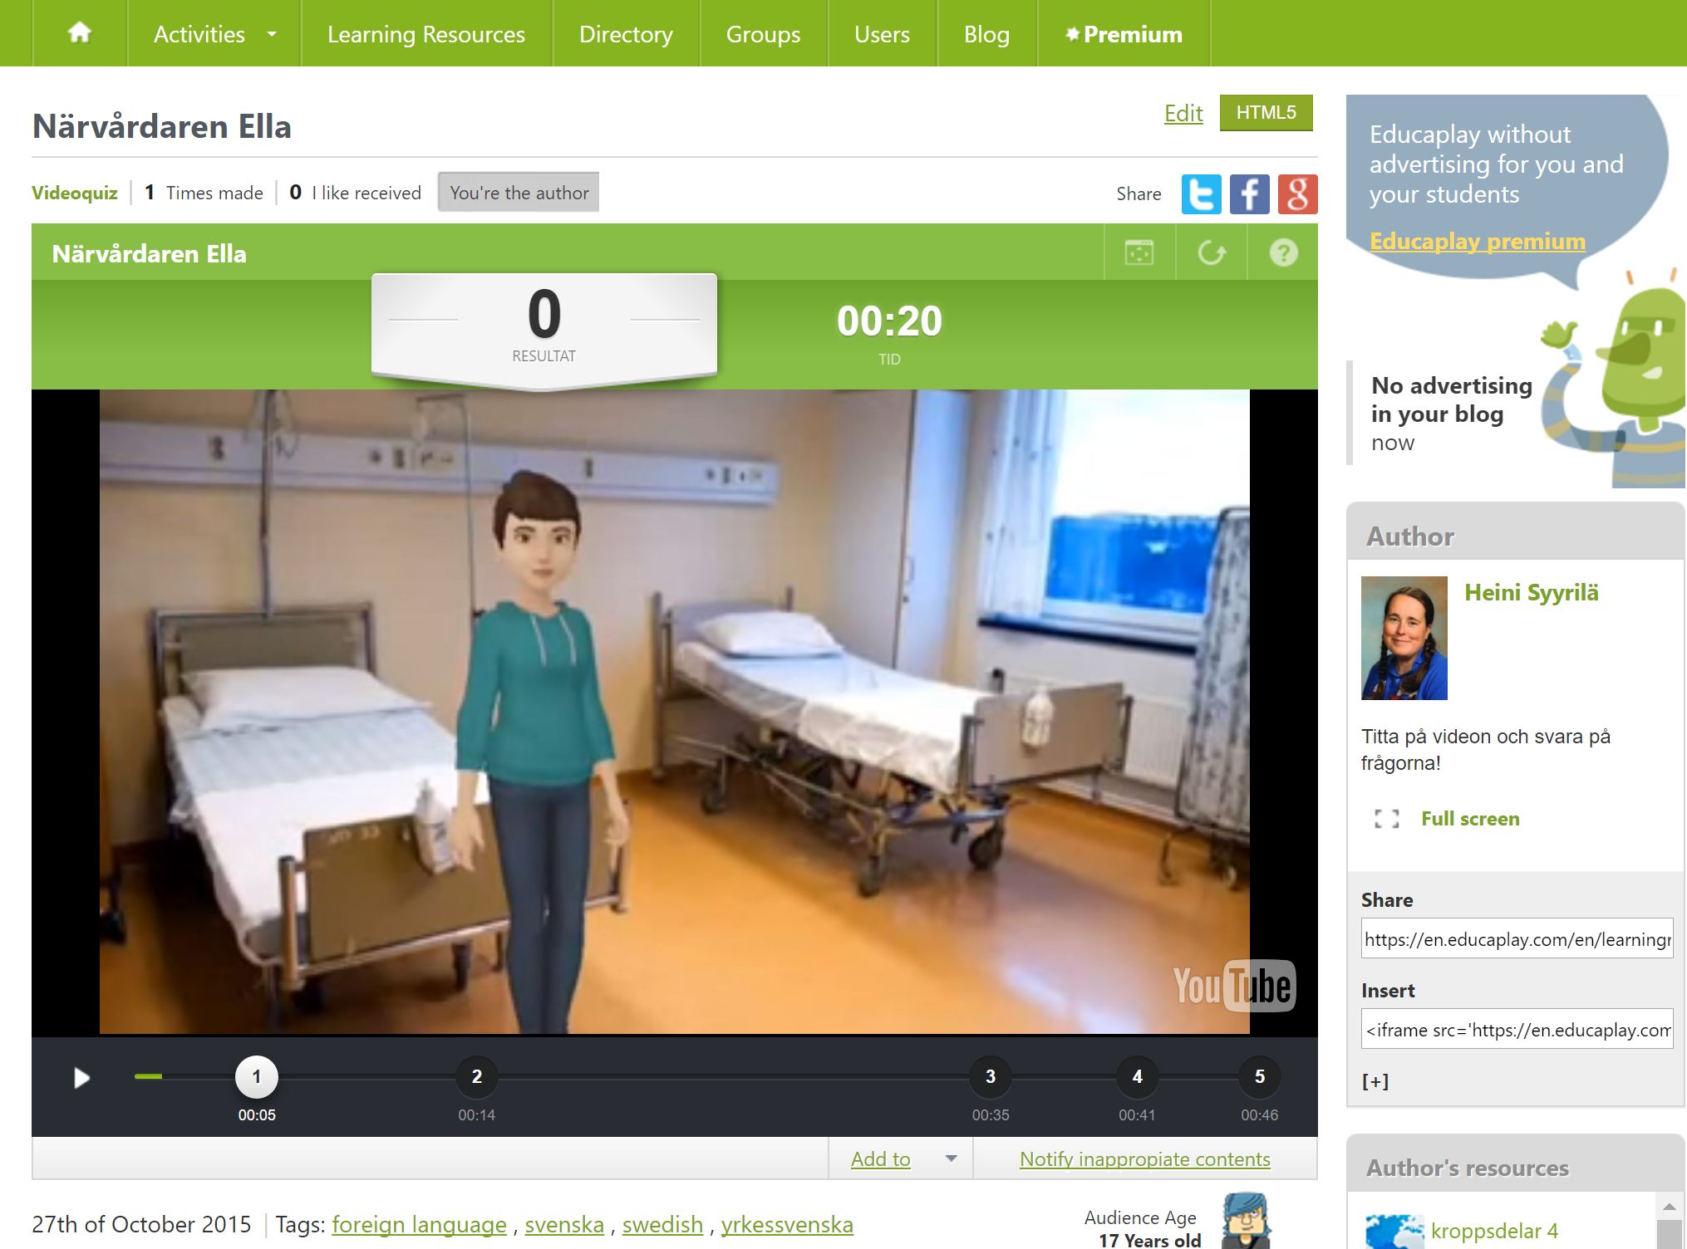Open the Learning Resources menu item
The image size is (1687, 1249).
click(x=425, y=34)
